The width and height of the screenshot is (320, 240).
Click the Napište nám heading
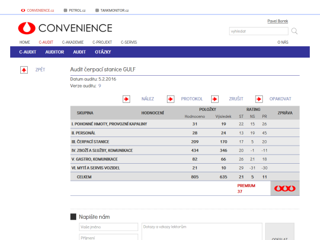coord(94,217)
